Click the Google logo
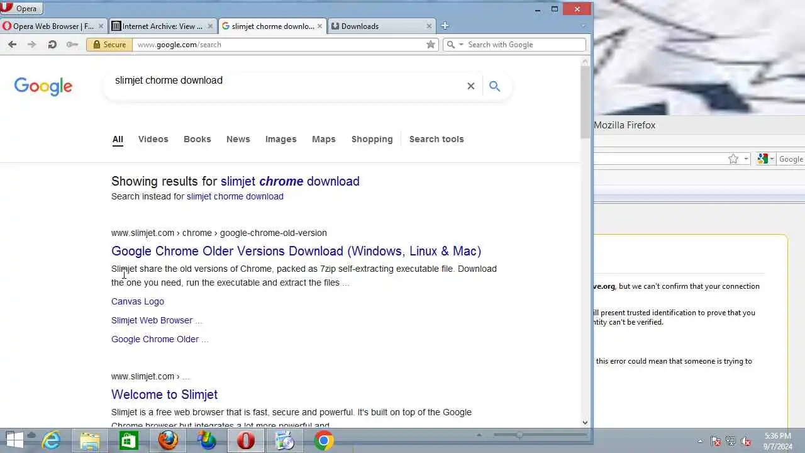805x453 pixels. [x=43, y=86]
